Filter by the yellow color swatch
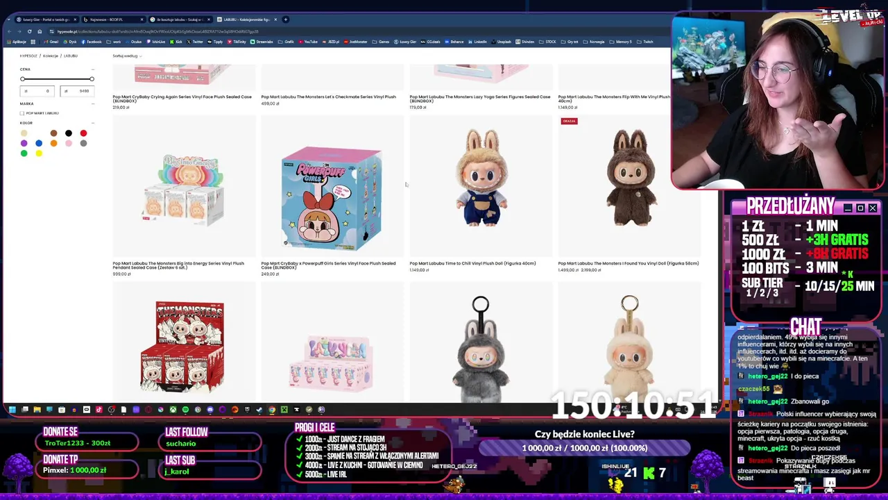The image size is (888, 500). 39,153
